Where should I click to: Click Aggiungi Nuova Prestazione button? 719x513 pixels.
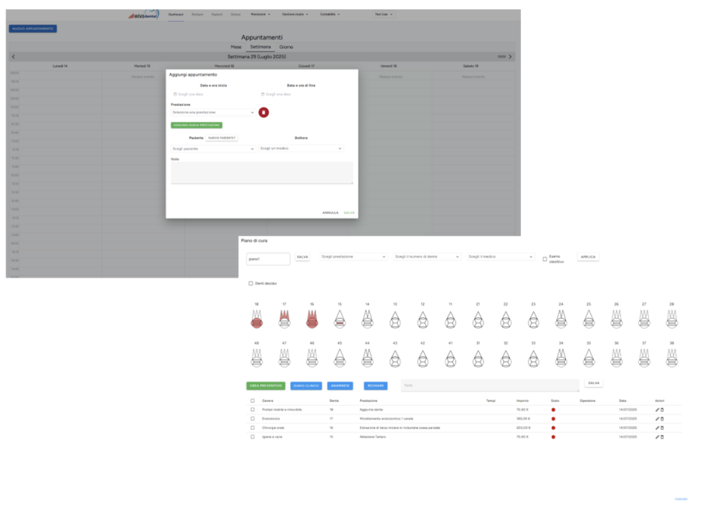pyautogui.click(x=196, y=125)
